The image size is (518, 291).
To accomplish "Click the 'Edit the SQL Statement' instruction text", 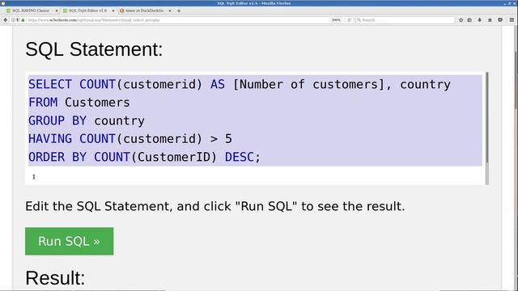I will [x=215, y=207].
